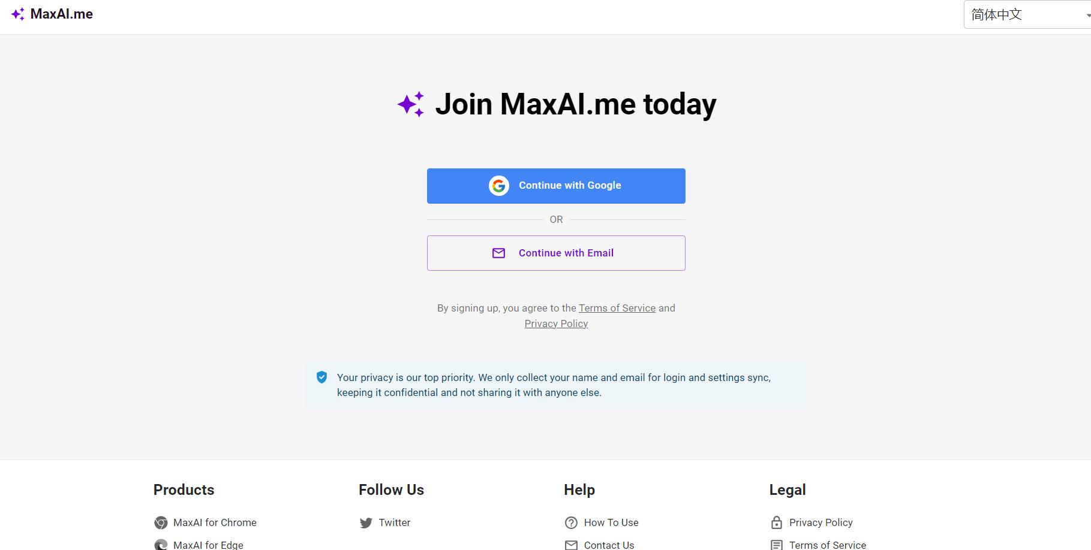Continue with Google sign-up
Image resolution: width=1091 pixels, height=550 pixels.
pyautogui.click(x=556, y=186)
